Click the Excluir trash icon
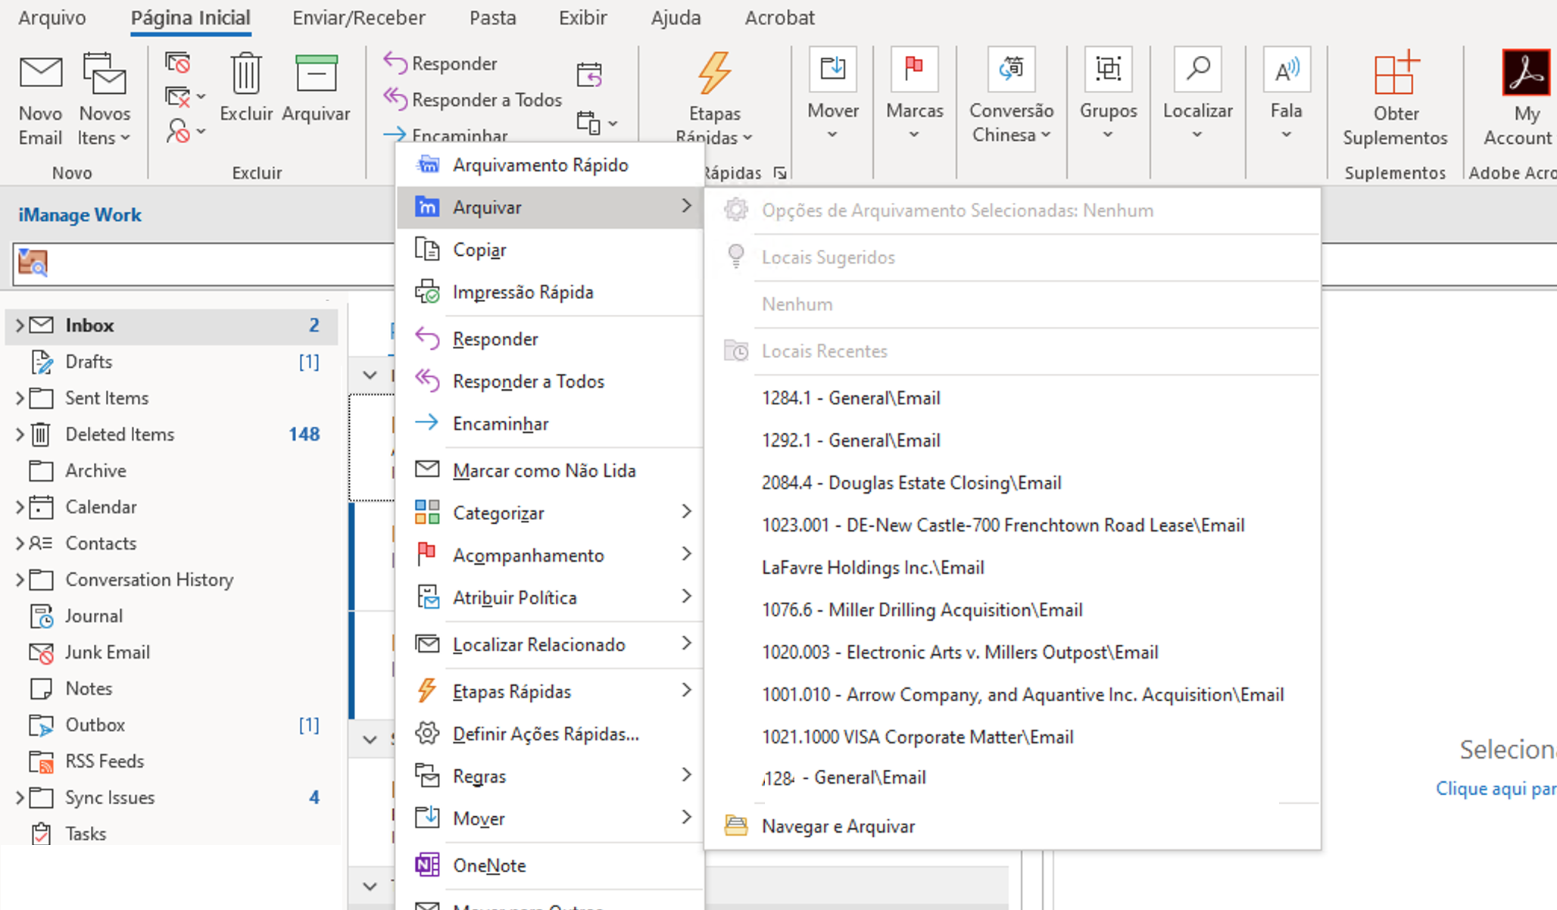The image size is (1557, 910). click(x=245, y=74)
